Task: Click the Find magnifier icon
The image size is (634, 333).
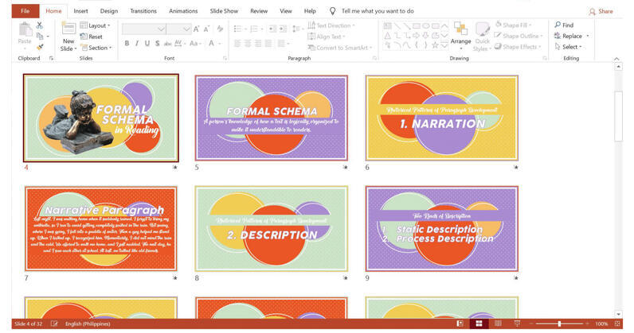Action: coord(558,25)
